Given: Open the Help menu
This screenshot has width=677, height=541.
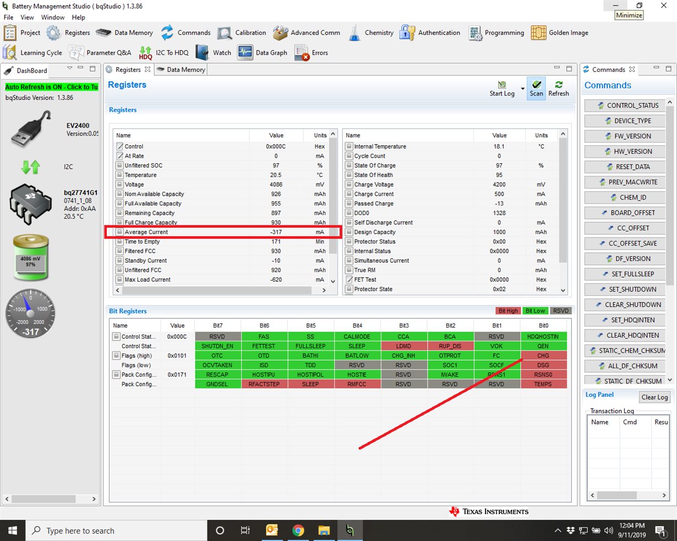Looking at the screenshot, I should 79,17.
